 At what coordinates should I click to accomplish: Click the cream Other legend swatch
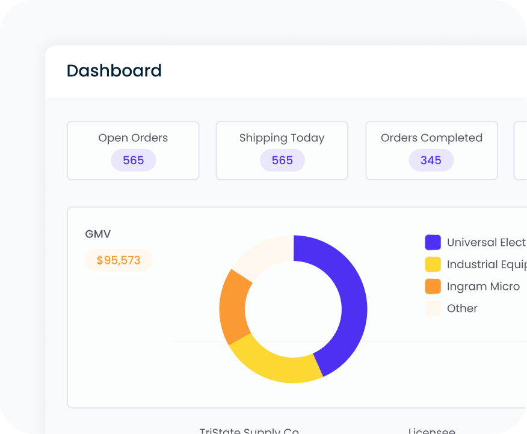pyautogui.click(x=433, y=308)
